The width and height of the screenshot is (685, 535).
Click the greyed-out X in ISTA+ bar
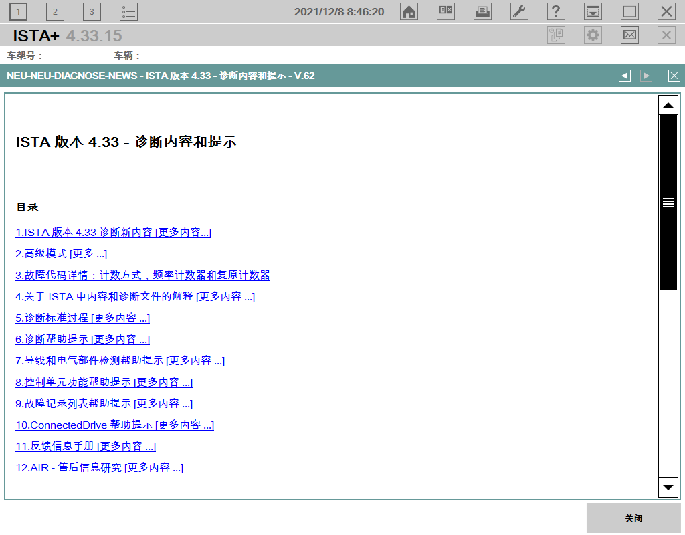pyautogui.click(x=667, y=35)
